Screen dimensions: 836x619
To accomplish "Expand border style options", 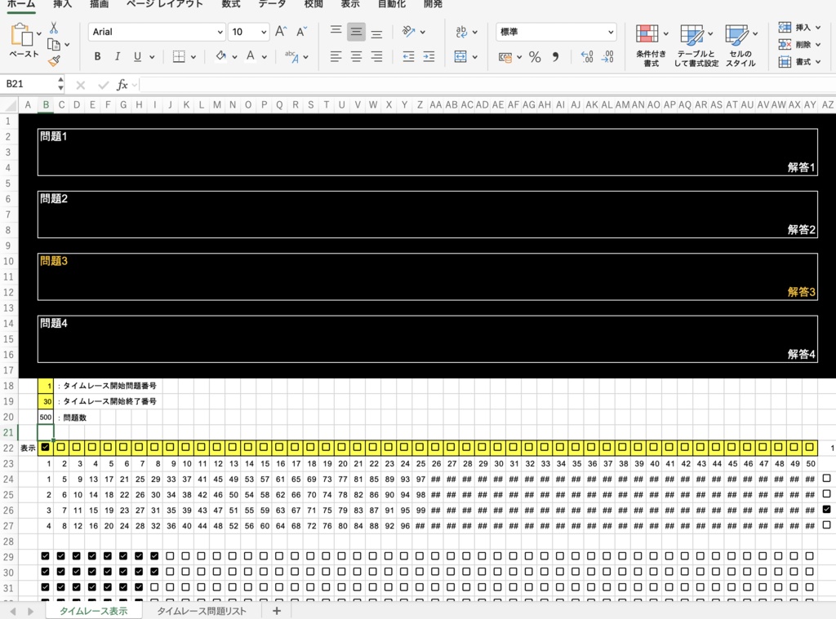I will coord(193,57).
